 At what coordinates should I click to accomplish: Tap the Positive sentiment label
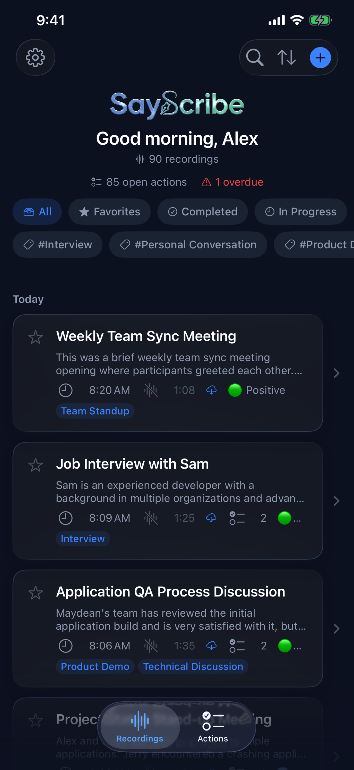coord(265,390)
